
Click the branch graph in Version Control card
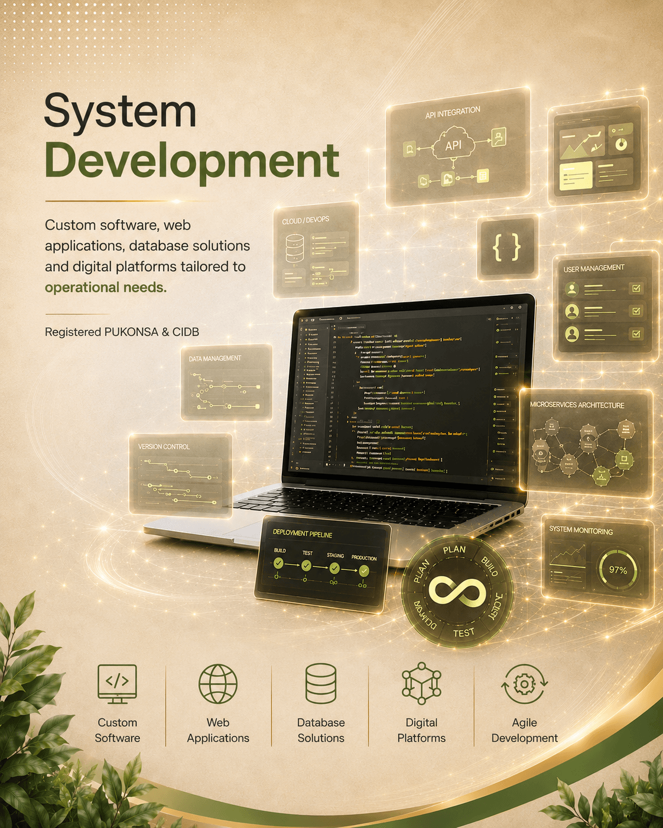pyautogui.click(x=180, y=481)
